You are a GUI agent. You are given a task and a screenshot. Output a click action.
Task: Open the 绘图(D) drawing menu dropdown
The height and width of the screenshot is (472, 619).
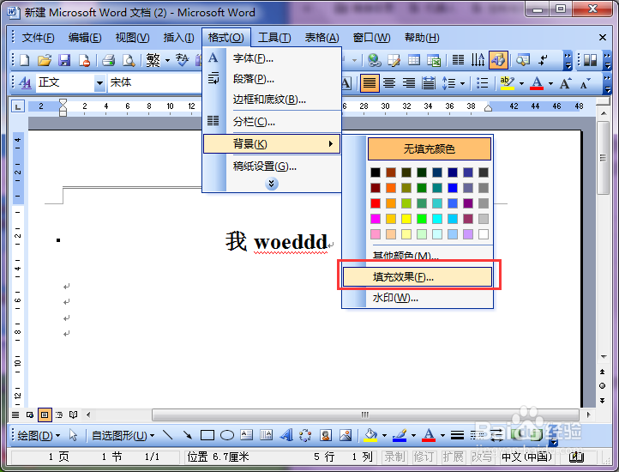(39, 436)
